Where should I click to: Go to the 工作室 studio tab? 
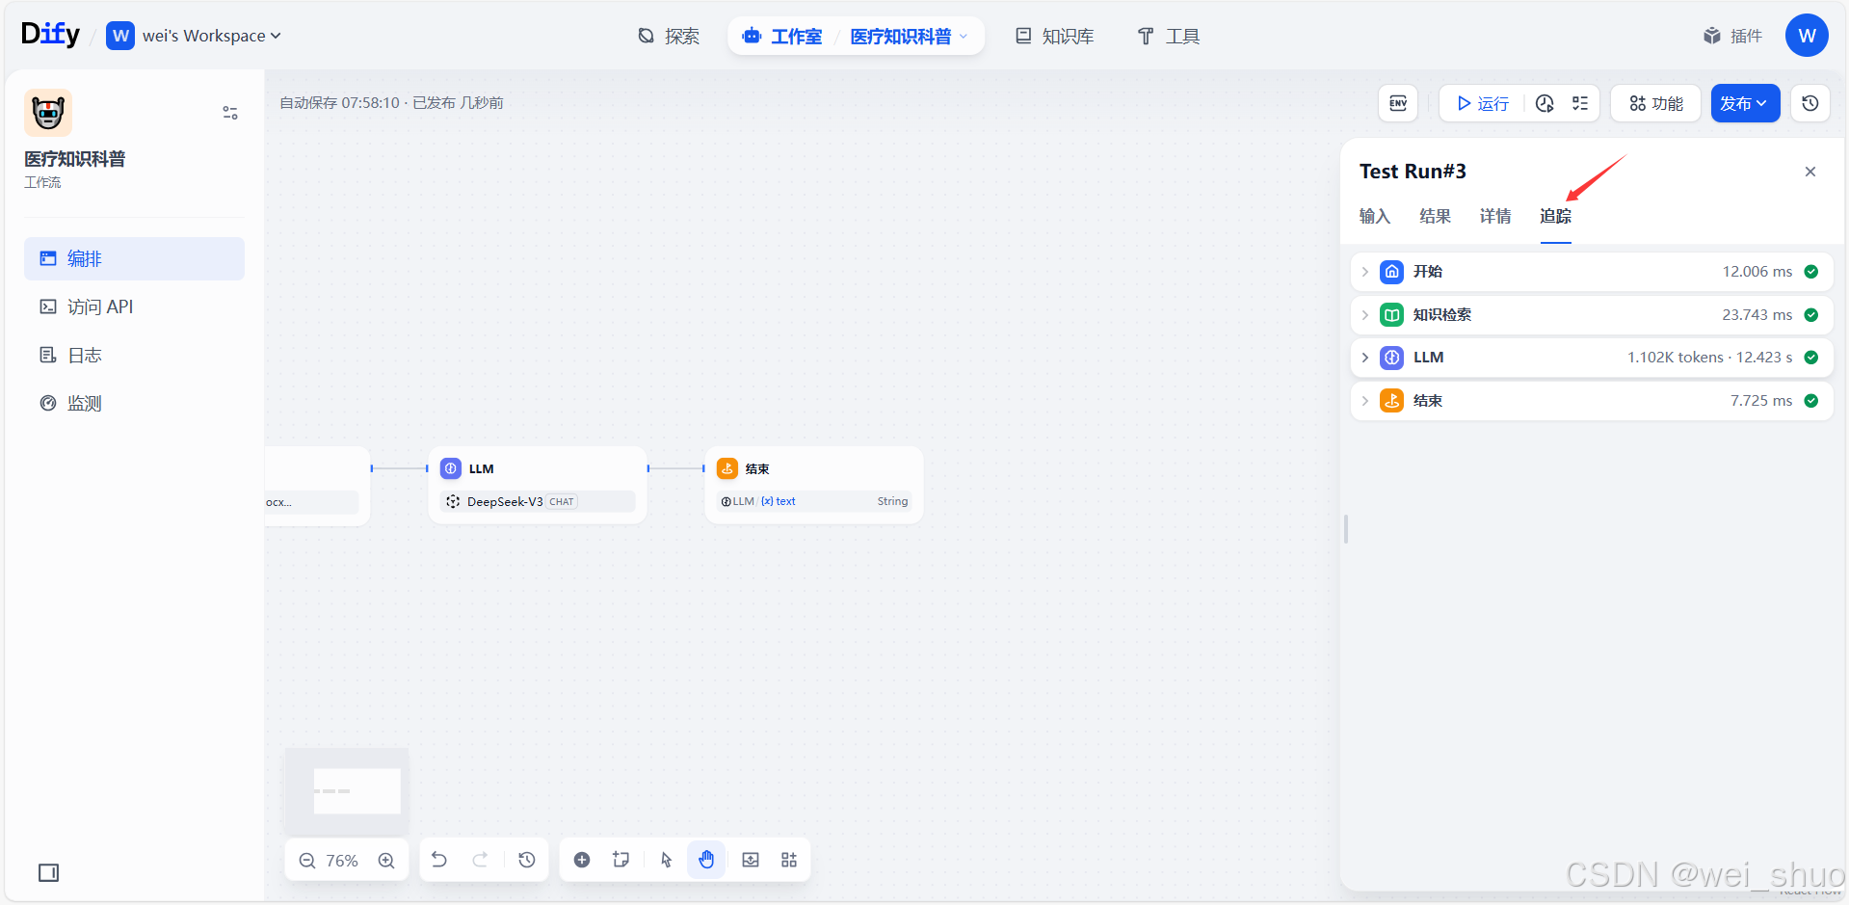[782, 37]
